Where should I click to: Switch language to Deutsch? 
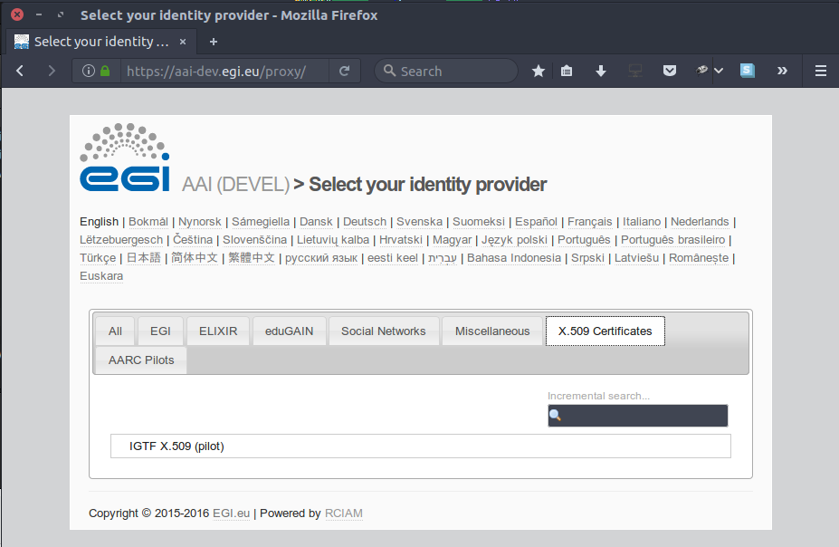(365, 222)
